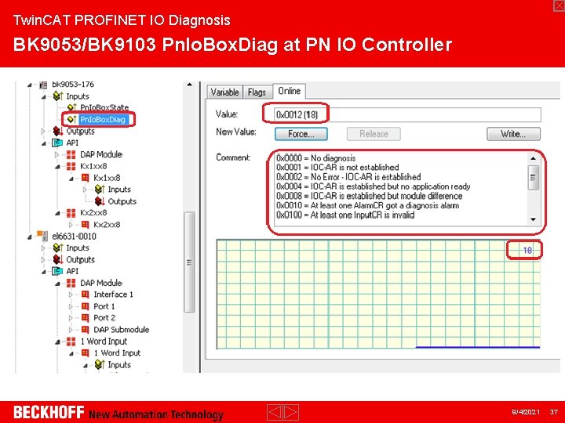
Task: Click the Outputs icon under Kx1xx8 submodule
Action: tap(100, 201)
